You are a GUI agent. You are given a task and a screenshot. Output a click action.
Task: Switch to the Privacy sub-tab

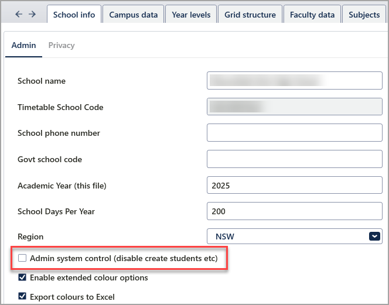pyautogui.click(x=62, y=45)
